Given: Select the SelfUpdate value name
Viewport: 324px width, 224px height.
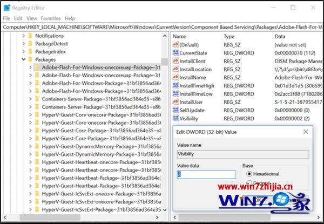Looking at the screenshot, I should point(192,110).
